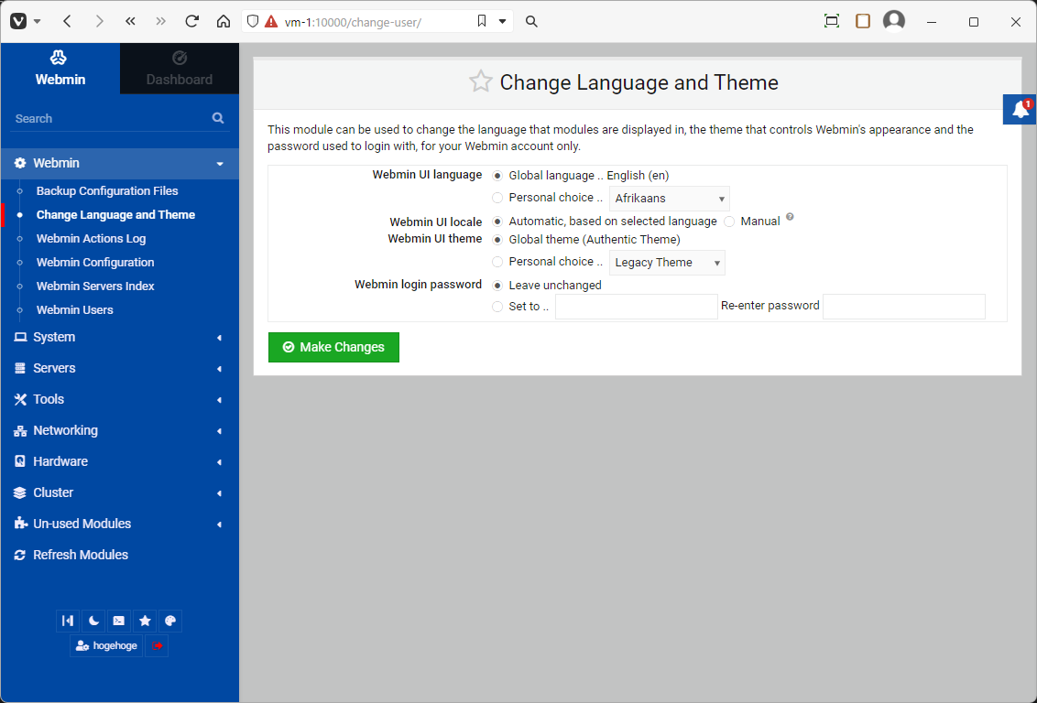
Task: Show help for Webmin UI locale
Action: (790, 217)
